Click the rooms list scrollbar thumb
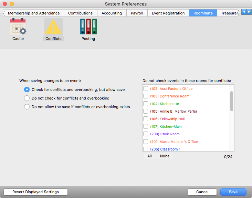The image size is (252, 198). click(232, 101)
